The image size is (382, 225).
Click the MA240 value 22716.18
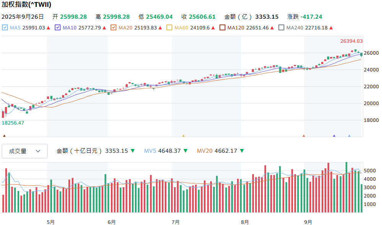coord(316,28)
